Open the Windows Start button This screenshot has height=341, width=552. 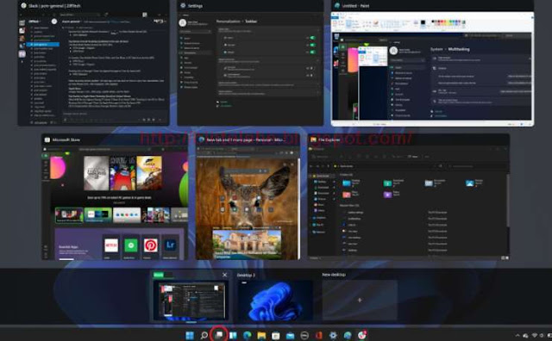190,335
